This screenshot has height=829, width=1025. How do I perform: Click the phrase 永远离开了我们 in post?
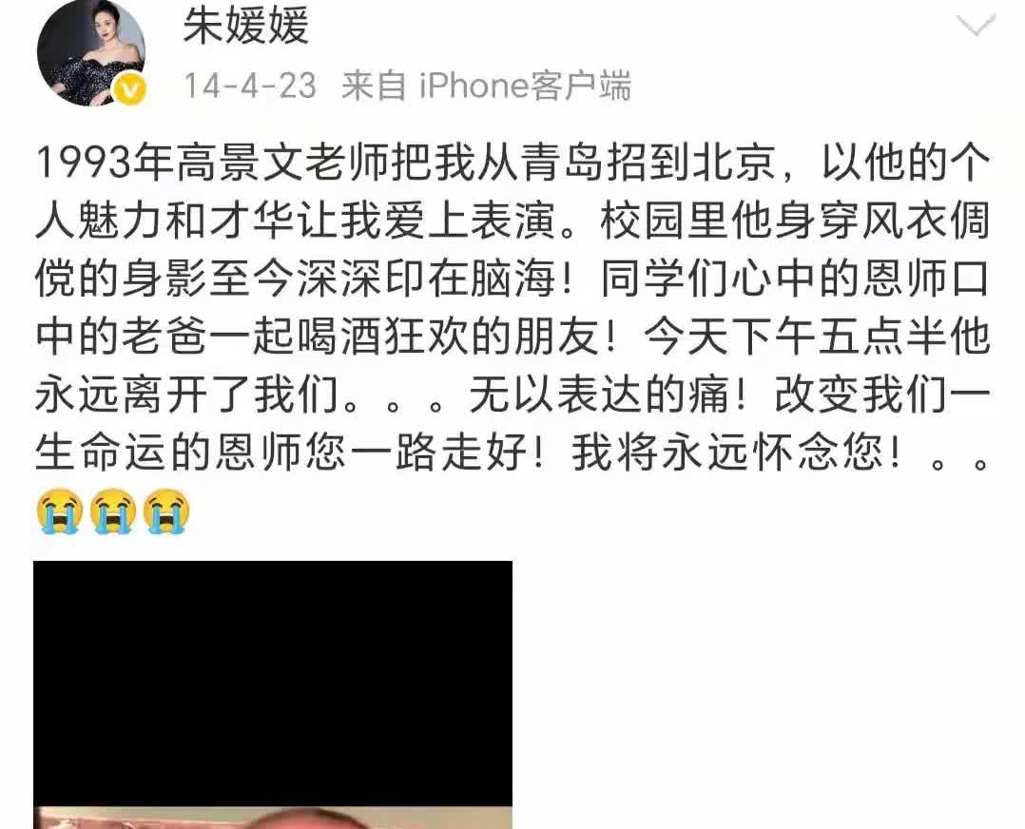tap(187, 395)
